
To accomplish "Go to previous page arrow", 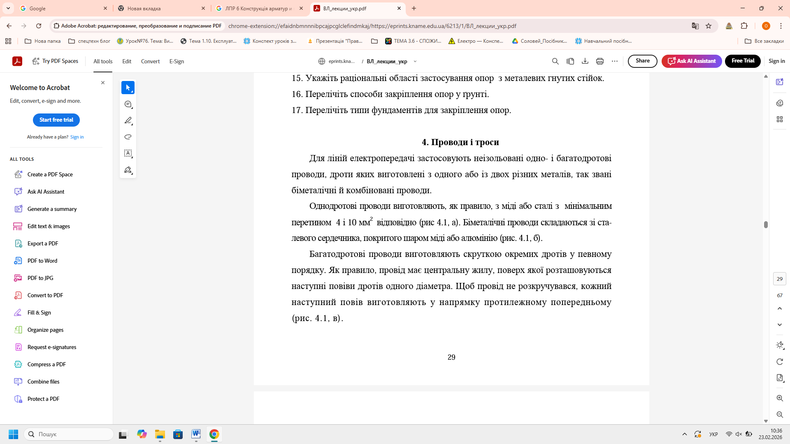I will click(x=779, y=308).
